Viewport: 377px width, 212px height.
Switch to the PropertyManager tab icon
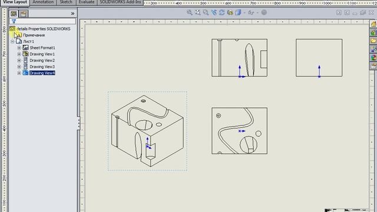[x=24, y=14]
